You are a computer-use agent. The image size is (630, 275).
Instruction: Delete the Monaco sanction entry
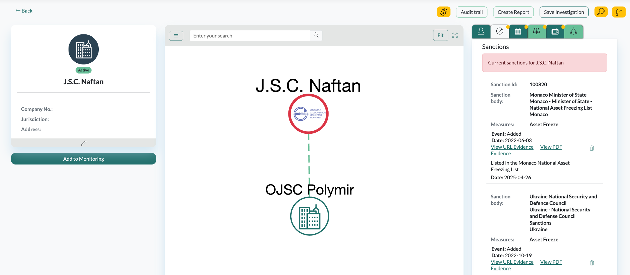(x=592, y=148)
